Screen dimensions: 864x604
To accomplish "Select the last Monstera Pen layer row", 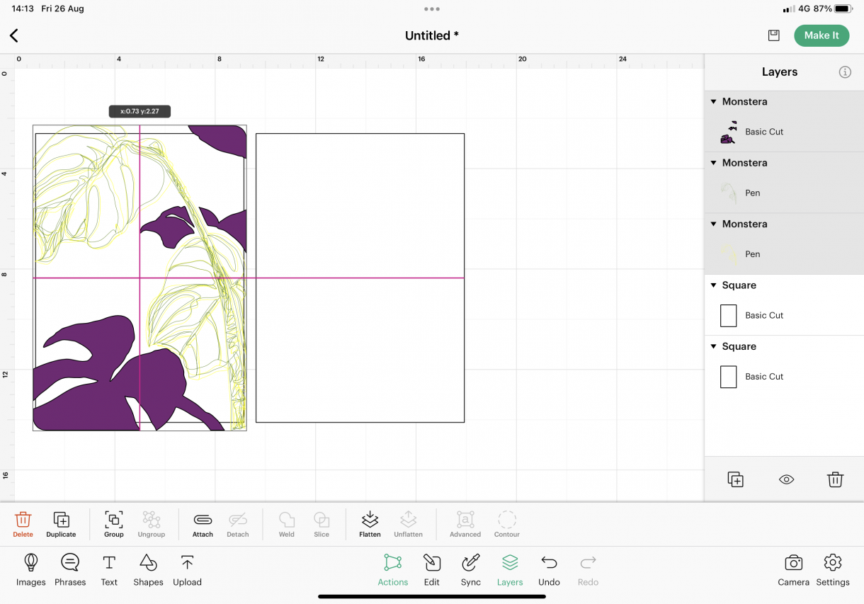I will tap(784, 254).
